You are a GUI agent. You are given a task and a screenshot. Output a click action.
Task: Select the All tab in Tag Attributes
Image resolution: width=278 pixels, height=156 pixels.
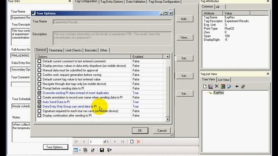click(x=218, y=7)
